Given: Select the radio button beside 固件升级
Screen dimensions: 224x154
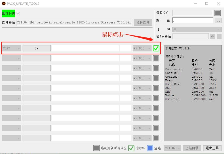Looking at the screenshot, I should (18, 13).
